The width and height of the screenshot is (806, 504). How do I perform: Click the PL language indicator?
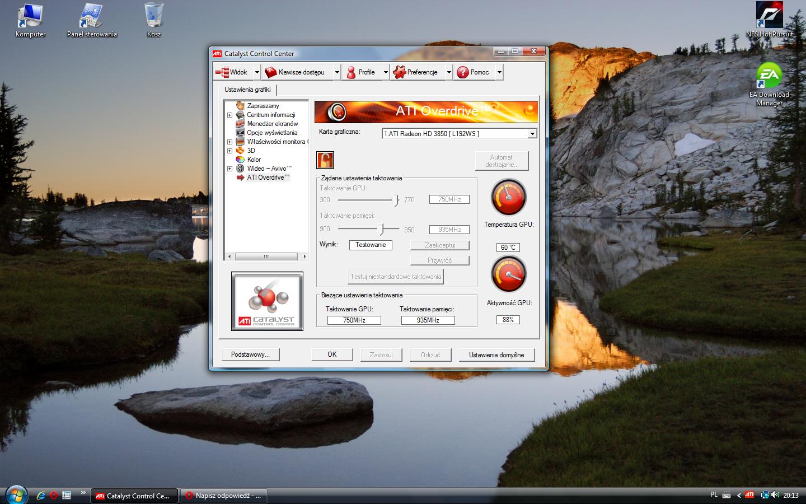click(x=714, y=495)
